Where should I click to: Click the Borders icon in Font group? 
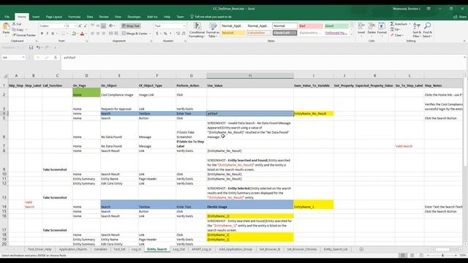click(64, 34)
